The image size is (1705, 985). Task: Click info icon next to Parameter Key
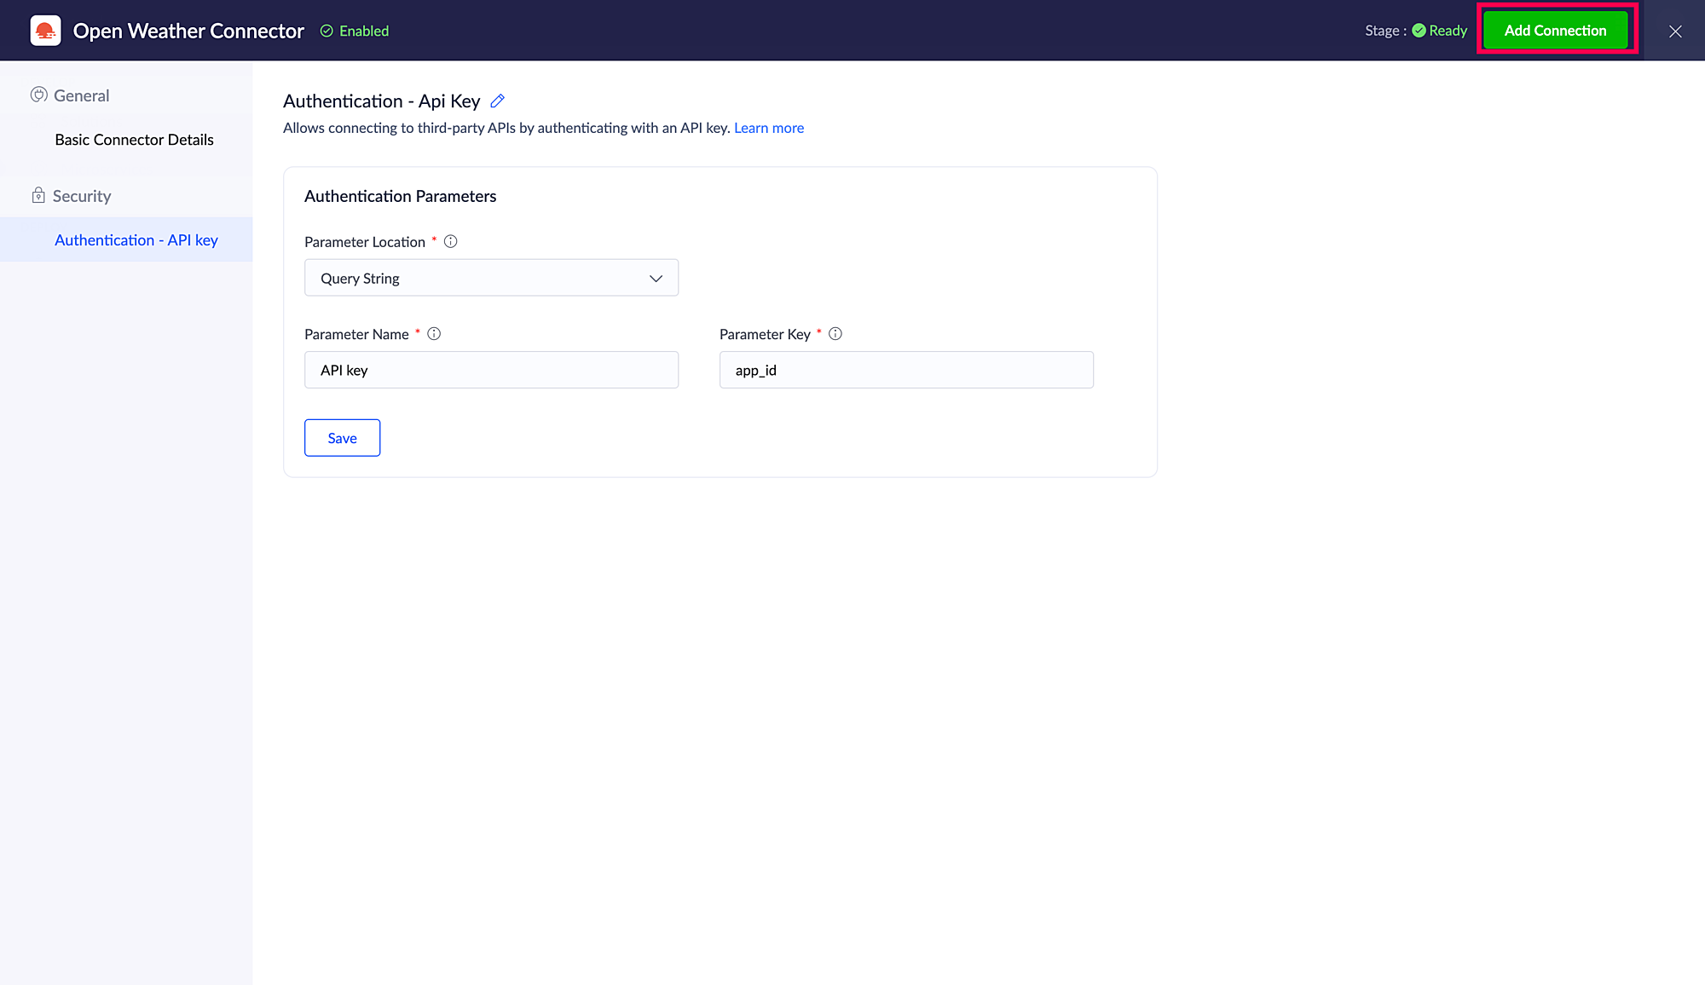point(835,334)
